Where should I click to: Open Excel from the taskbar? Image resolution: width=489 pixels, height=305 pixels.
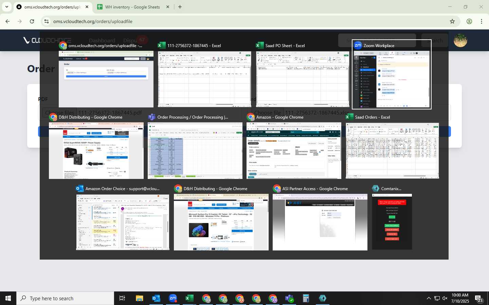pyautogui.click(x=189, y=298)
